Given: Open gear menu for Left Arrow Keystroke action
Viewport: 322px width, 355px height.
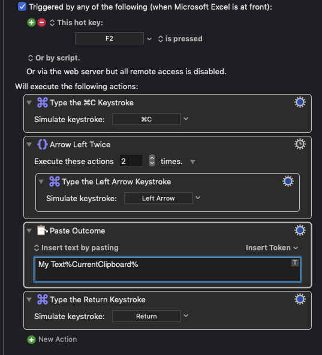Looking at the screenshot, I should [288, 181].
